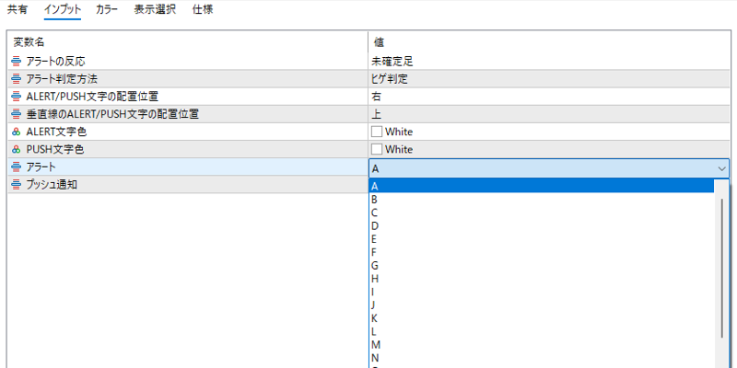This screenshot has height=368, width=737.
Task: Open ALERT文字色 White color swatch
Action: coord(377,132)
